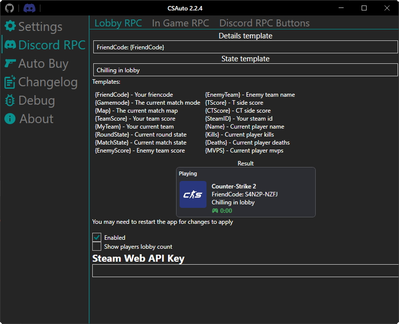Switch to the Discord RPC Buttons tab
This screenshot has height=324, width=399.
tap(264, 23)
